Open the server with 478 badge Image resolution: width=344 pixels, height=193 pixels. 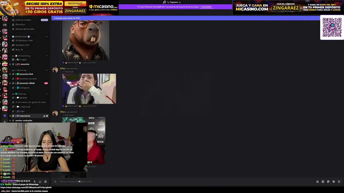click(5, 57)
